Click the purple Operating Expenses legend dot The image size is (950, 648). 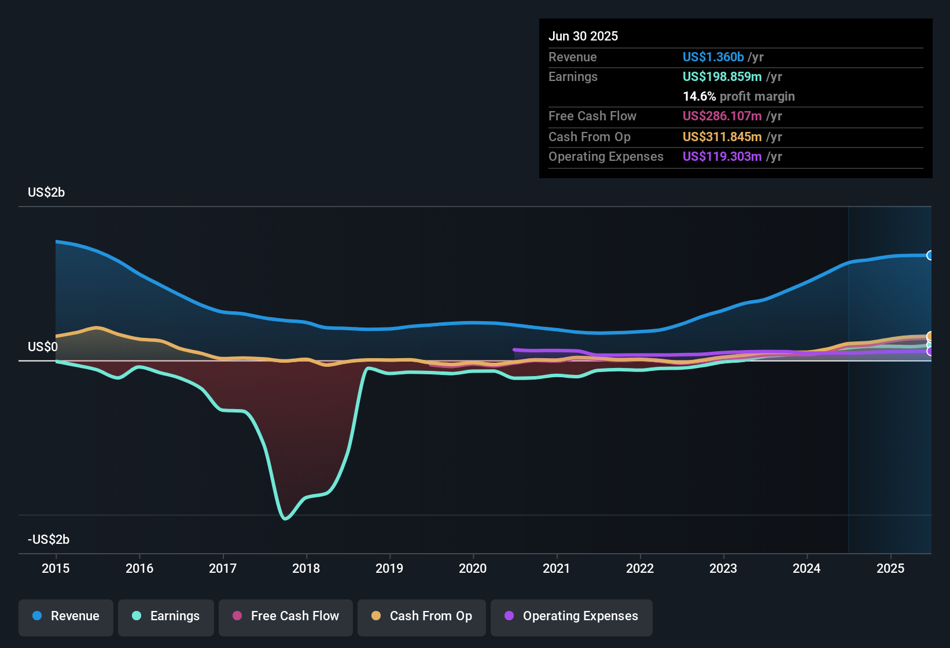(508, 616)
